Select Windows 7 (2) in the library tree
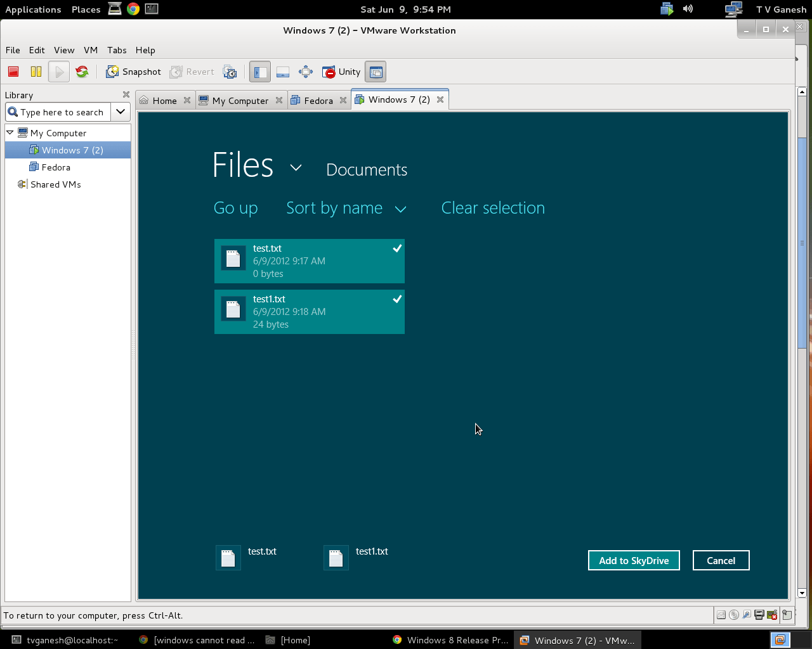Image resolution: width=812 pixels, height=649 pixels. coord(68,150)
